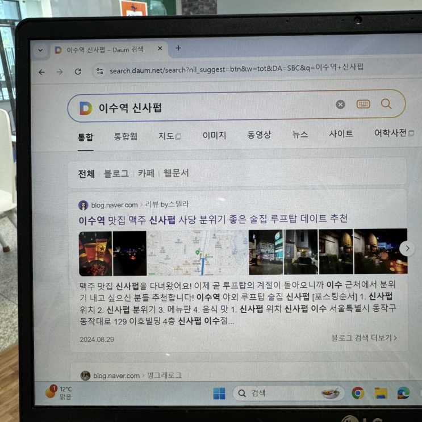Screen dimensions: 422x422
Task: Open the Windows Start menu
Action: coord(219,394)
